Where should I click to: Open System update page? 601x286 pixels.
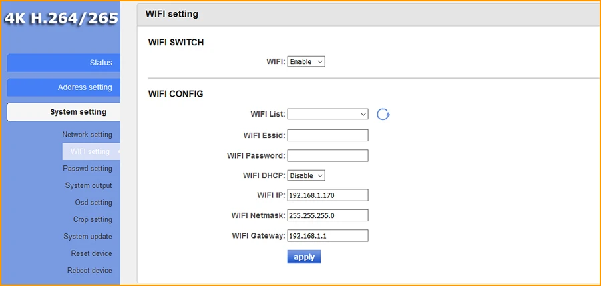(x=87, y=236)
